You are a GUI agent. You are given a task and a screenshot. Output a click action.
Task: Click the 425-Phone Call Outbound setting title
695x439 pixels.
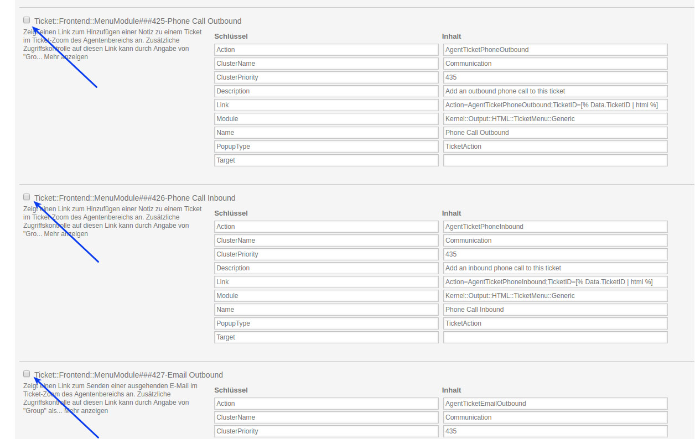138,21
